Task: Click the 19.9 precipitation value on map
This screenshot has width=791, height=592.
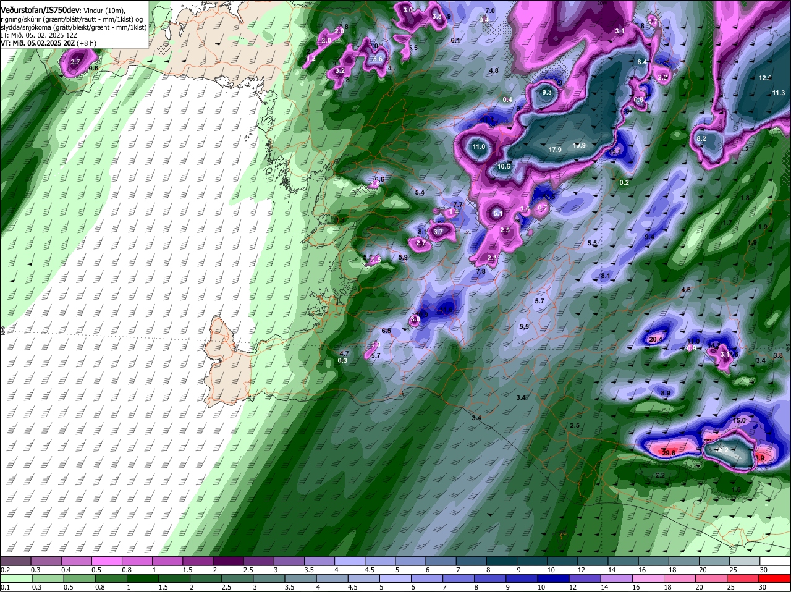Action: click(579, 145)
